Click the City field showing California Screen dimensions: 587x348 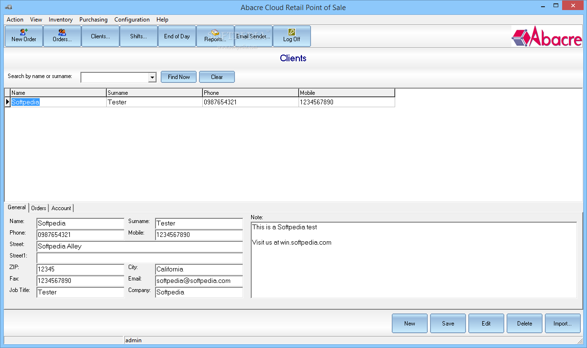(199, 269)
